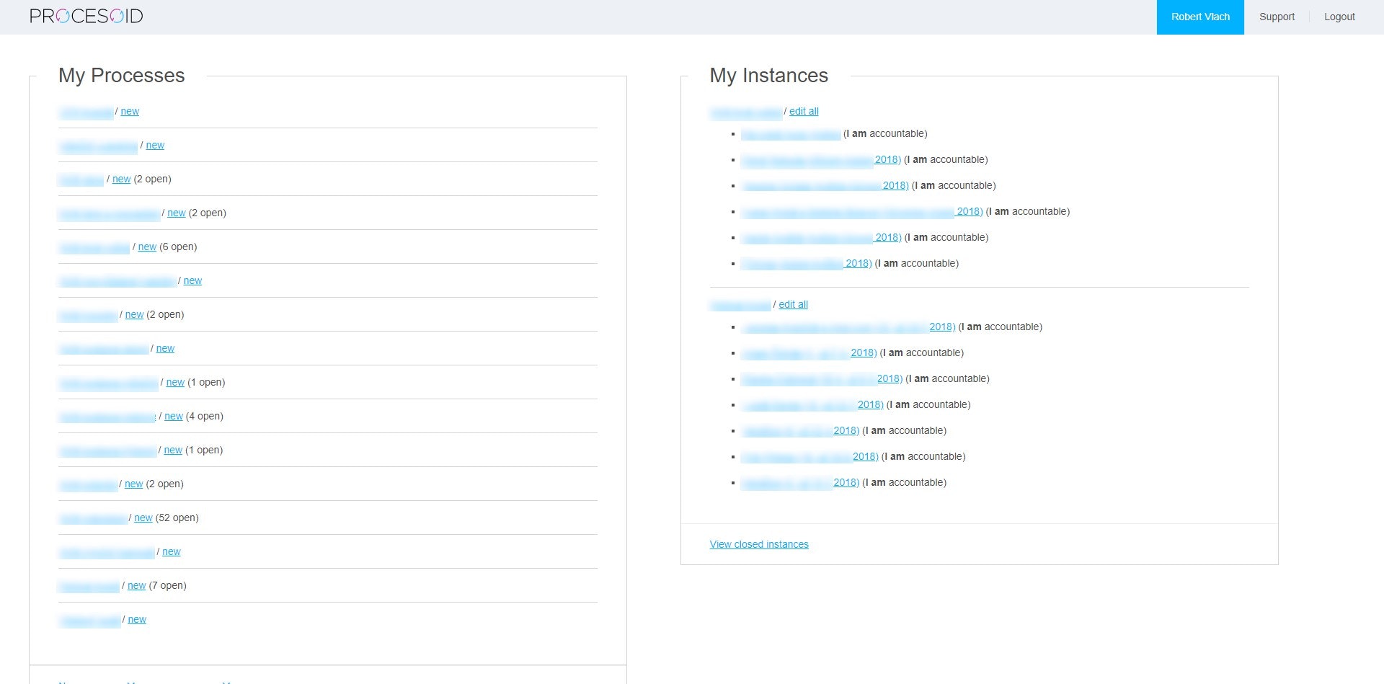
Task: Create new instance for process with 52 open
Action: pyautogui.click(x=143, y=518)
